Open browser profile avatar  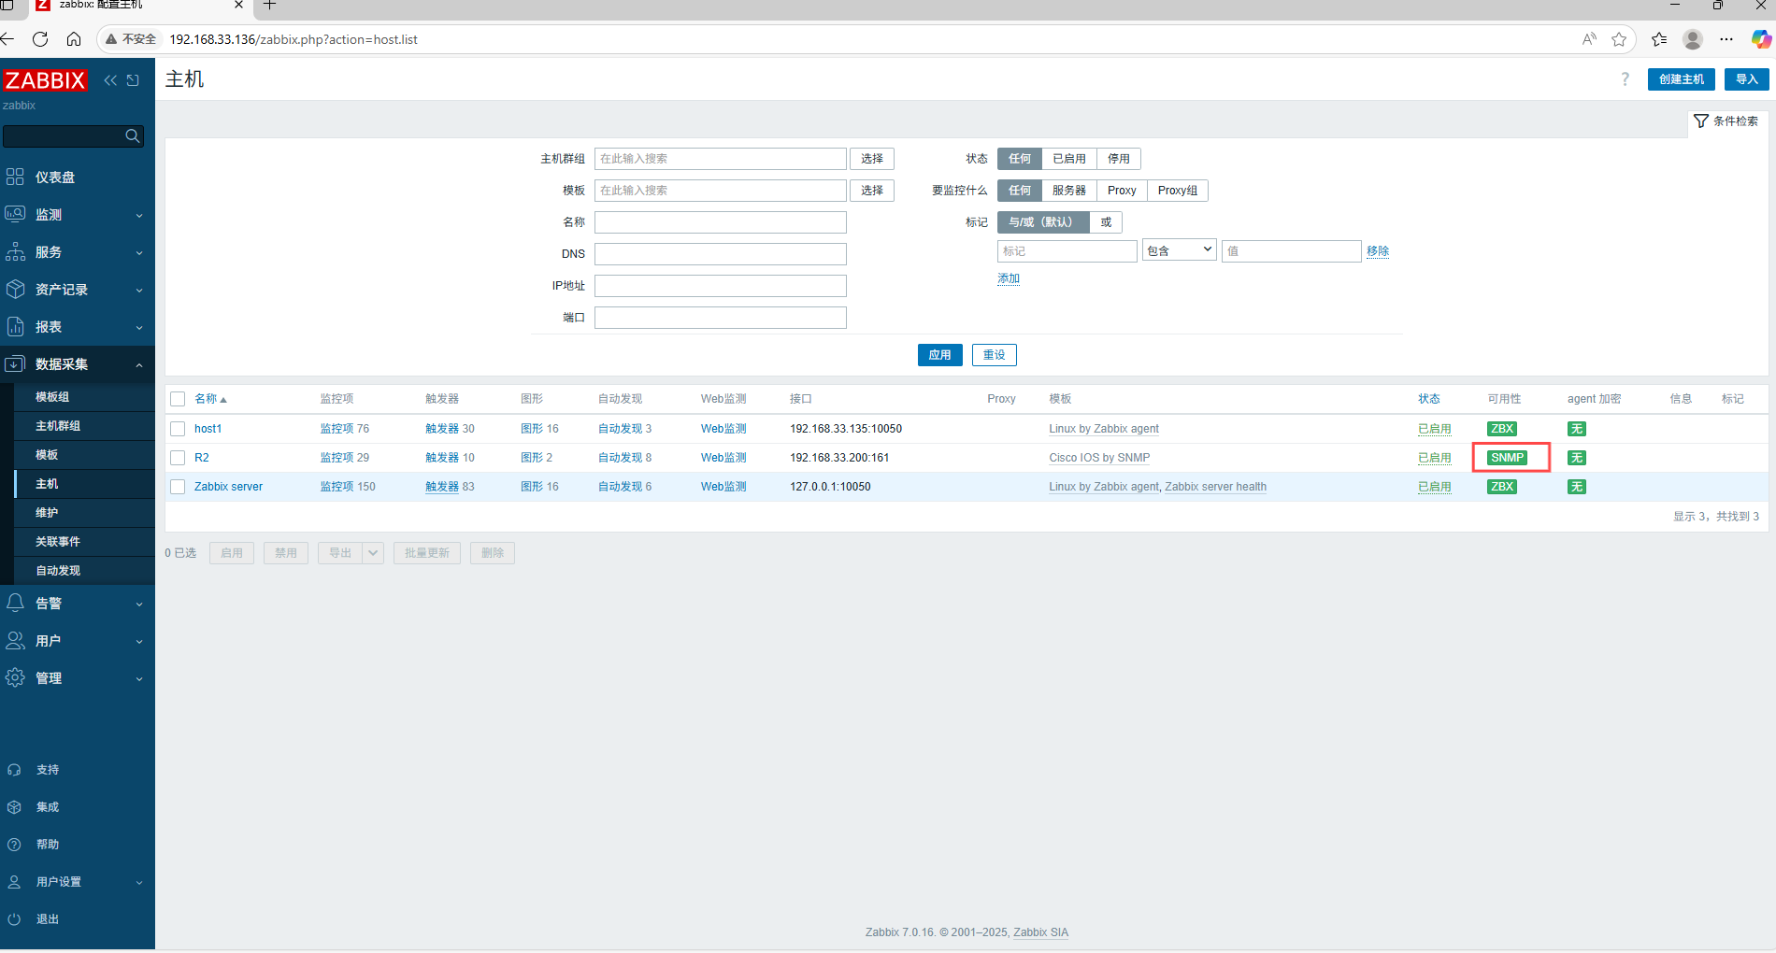[x=1693, y=39]
